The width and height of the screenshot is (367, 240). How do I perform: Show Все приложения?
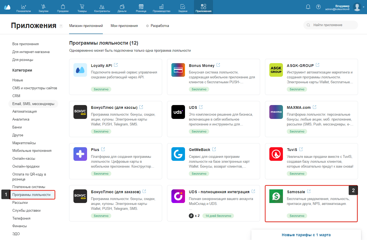[26, 44]
